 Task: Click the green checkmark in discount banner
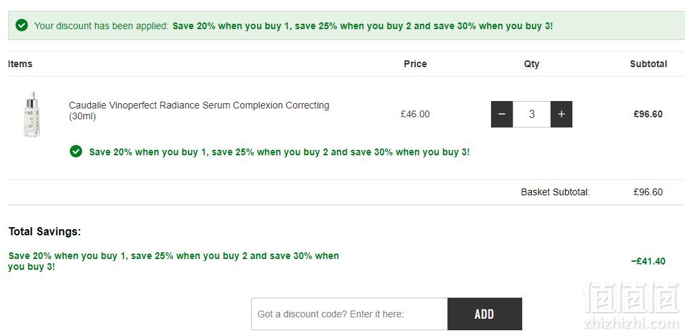22,25
